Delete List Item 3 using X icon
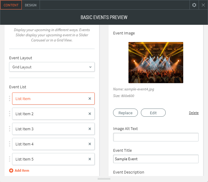The height and width of the screenshot is (182, 208). pyautogui.click(x=90, y=129)
